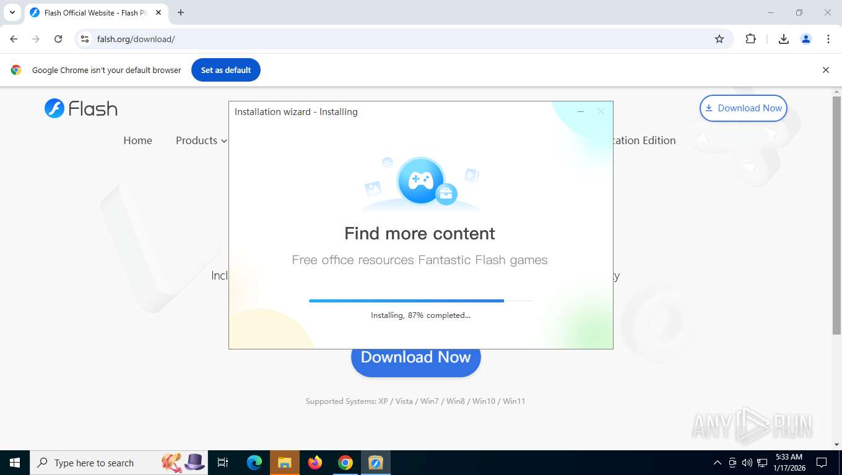Click the 'Find more content' heading

(x=420, y=233)
